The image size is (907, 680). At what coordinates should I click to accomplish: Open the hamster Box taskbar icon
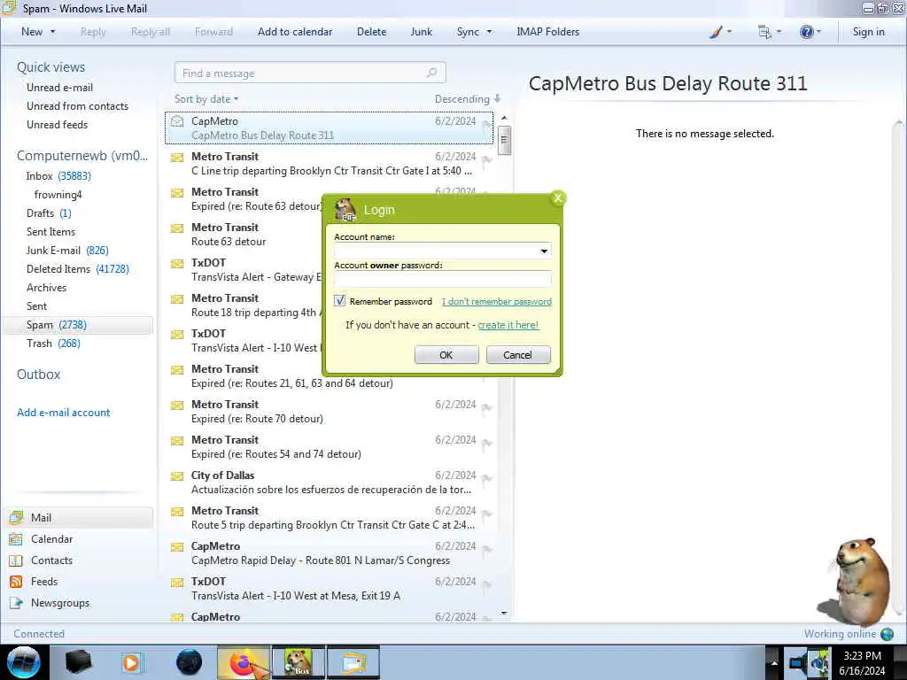[298, 662]
